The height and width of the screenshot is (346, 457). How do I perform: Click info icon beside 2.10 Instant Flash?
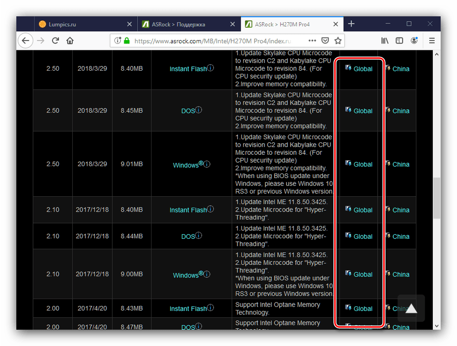pos(210,209)
